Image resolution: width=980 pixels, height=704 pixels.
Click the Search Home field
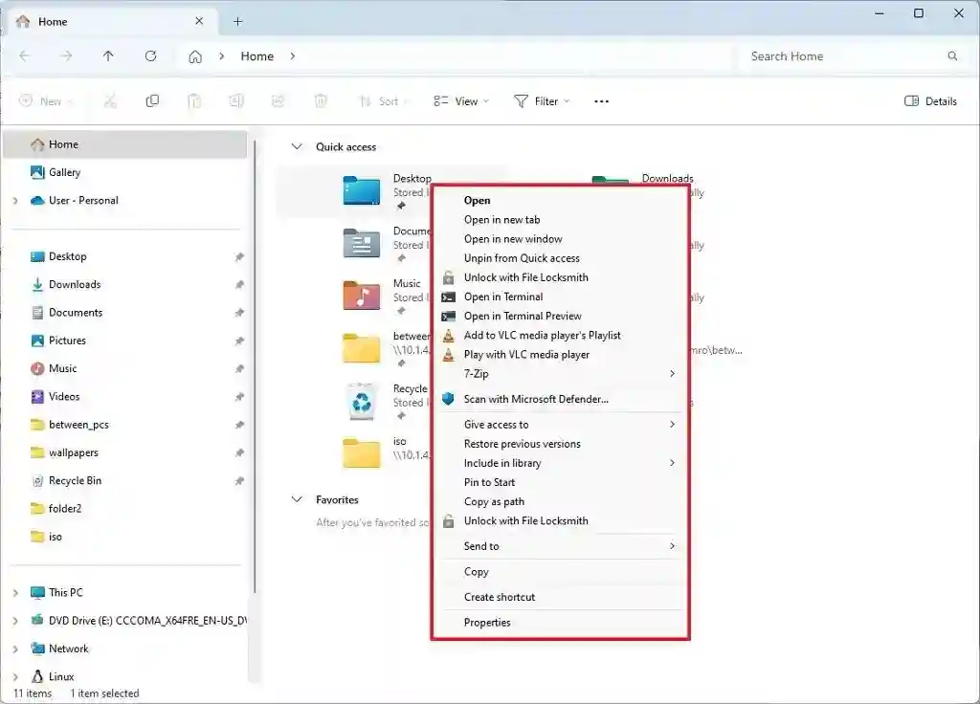click(x=842, y=55)
